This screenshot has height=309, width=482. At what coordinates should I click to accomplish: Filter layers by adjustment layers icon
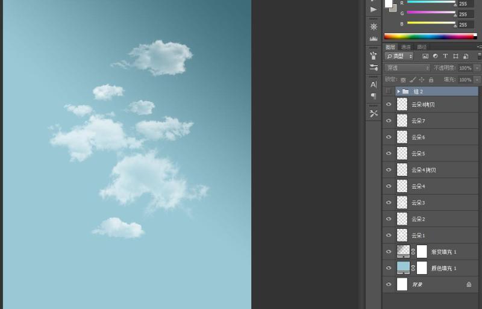click(x=435, y=56)
